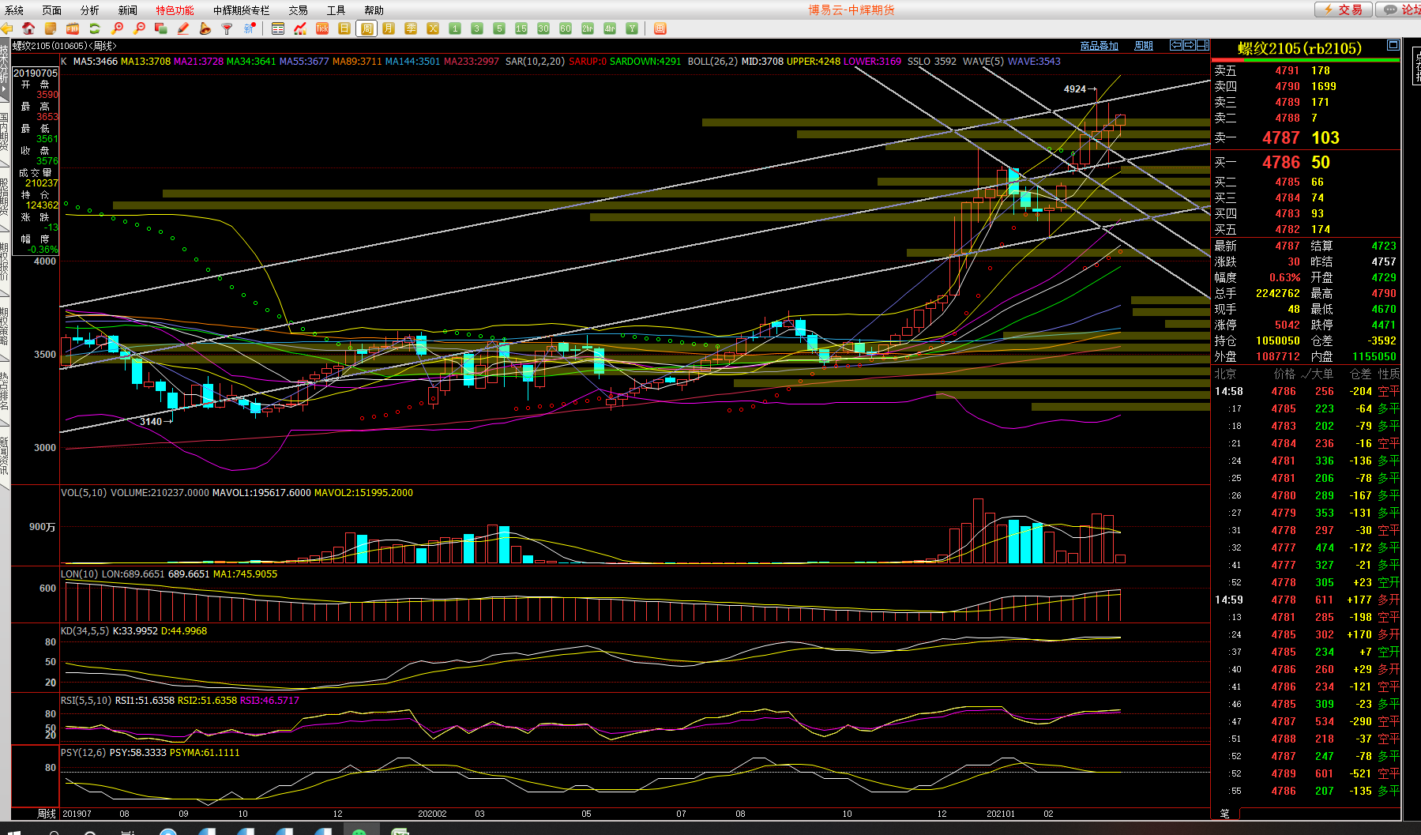Click the back arrow toolbar icon
Viewport: 1421px width, 835px height.
[7, 28]
